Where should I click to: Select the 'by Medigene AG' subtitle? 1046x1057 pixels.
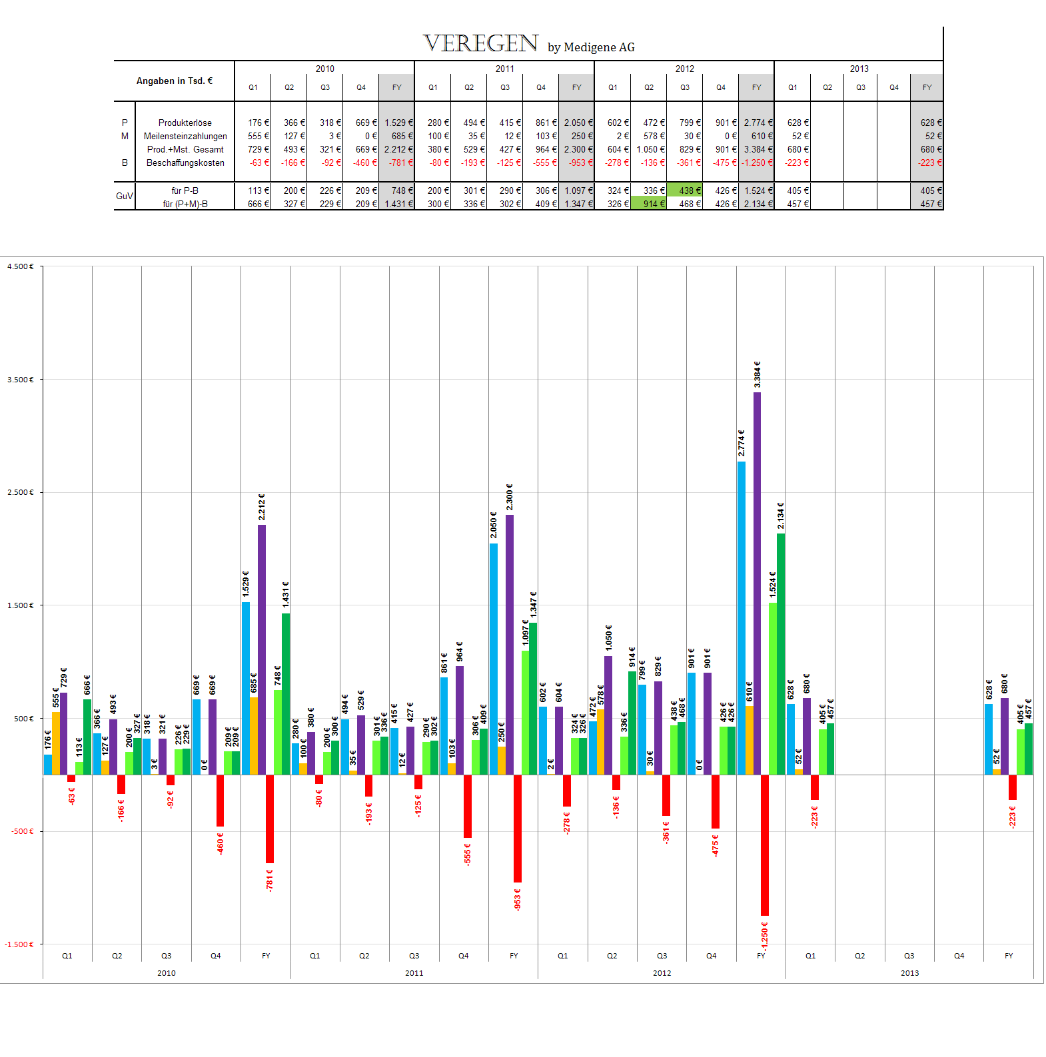(591, 47)
